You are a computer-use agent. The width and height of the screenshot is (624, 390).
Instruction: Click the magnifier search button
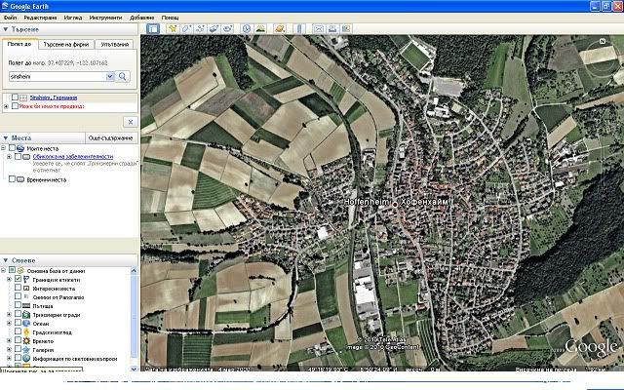pos(124,75)
